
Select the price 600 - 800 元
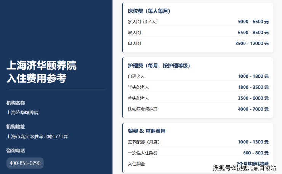tap(256, 153)
